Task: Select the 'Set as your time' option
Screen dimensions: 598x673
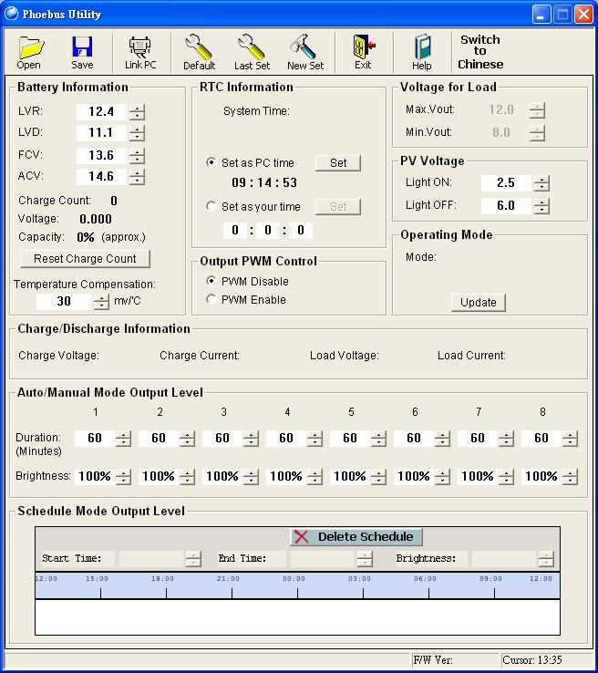Action: click(212, 207)
